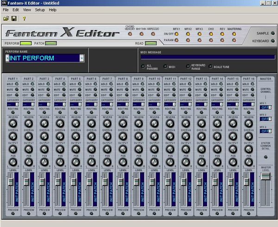The image size is (278, 227).
Task: Toggle the Reverb ON/OFF LED
Action: click(222, 34)
